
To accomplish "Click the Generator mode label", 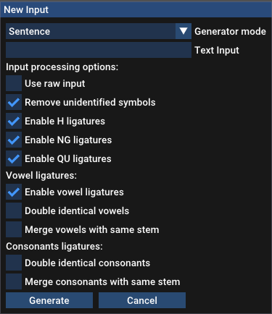I will tap(230, 31).
